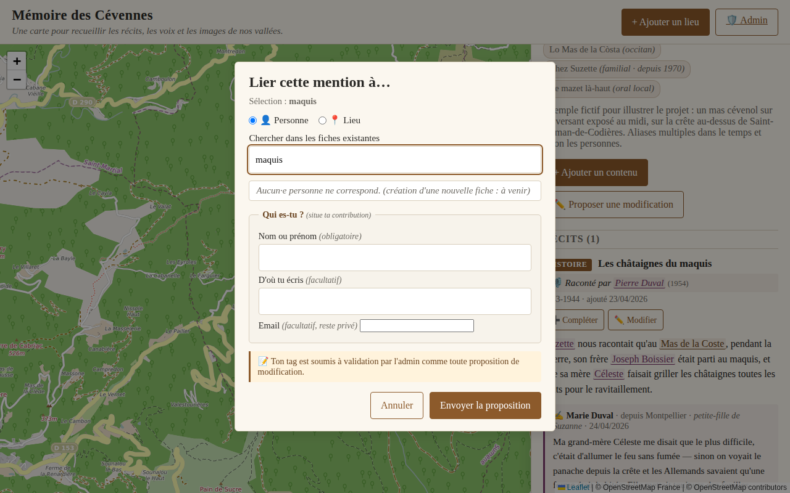
Task: Click the memo icon in the validation notice
Action: pyautogui.click(x=262, y=362)
